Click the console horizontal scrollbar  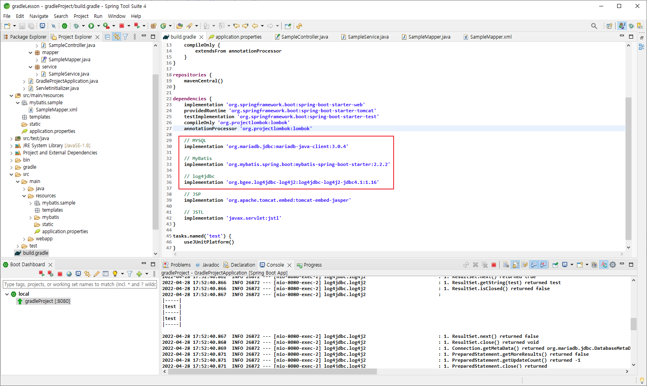pyautogui.click(x=272, y=371)
